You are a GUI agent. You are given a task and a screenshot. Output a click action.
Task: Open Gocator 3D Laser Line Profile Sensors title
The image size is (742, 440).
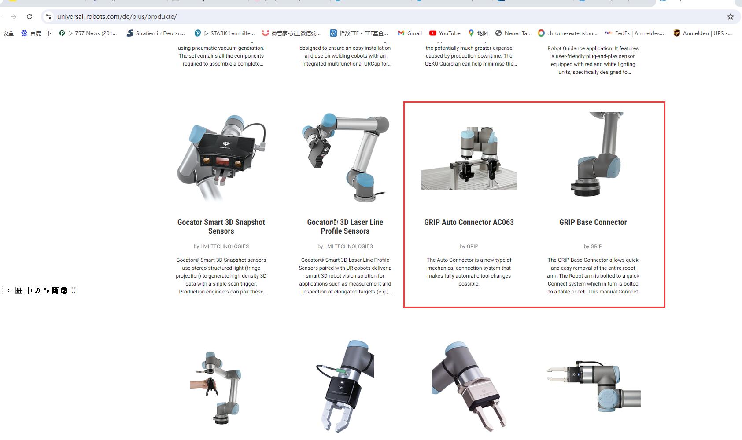tap(345, 227)
